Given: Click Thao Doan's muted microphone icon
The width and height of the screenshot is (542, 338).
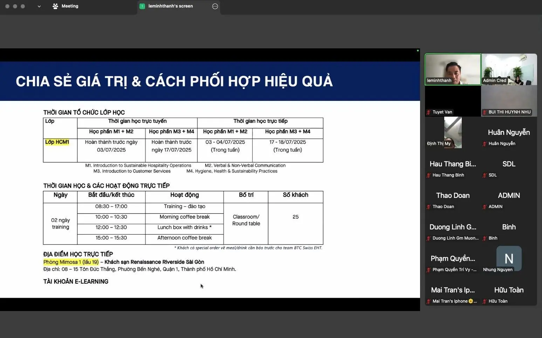Looking at the screenshot, I should click(428, 207).
